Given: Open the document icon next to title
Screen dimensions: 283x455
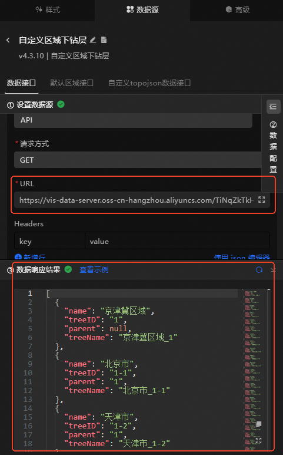Looking at the screenshot, I should coord(104,40).
